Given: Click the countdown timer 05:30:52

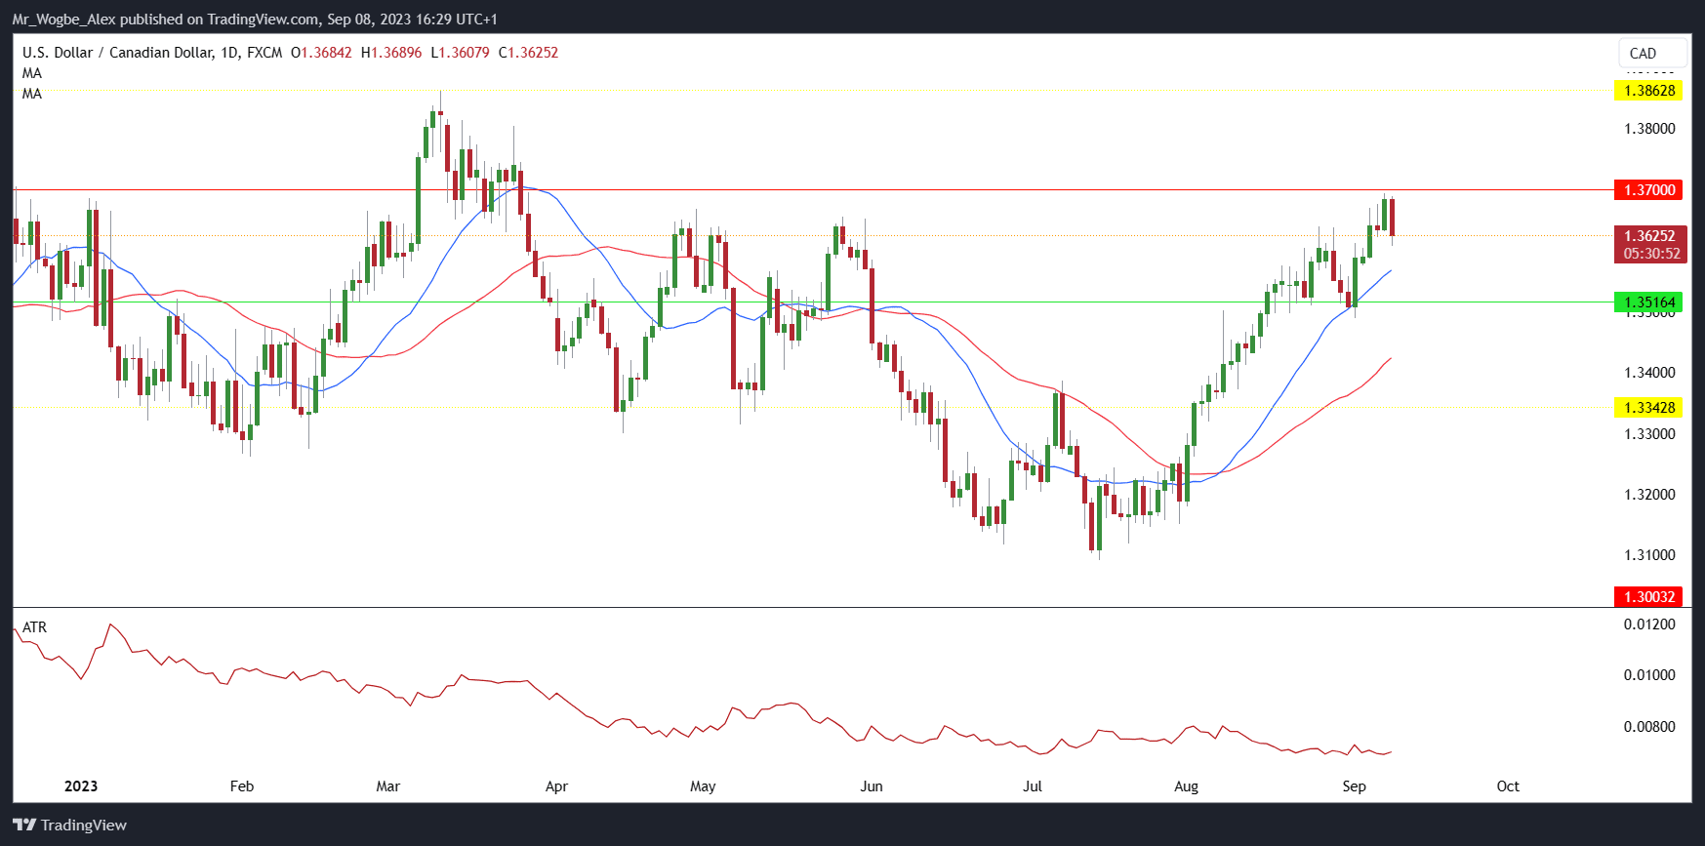Looking at the screenshot, I should click(1651, 254).
